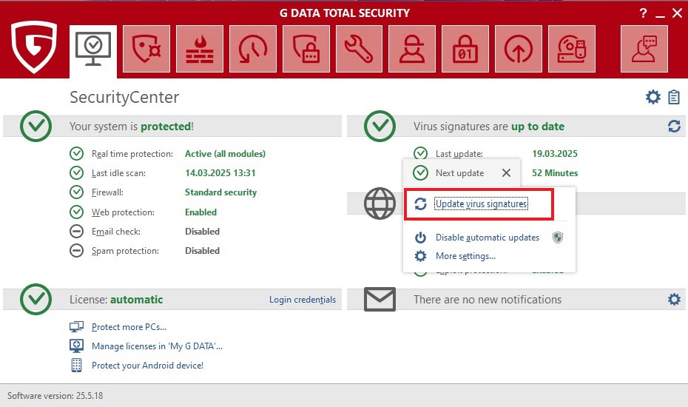Open the help question mark

[644, 13]
